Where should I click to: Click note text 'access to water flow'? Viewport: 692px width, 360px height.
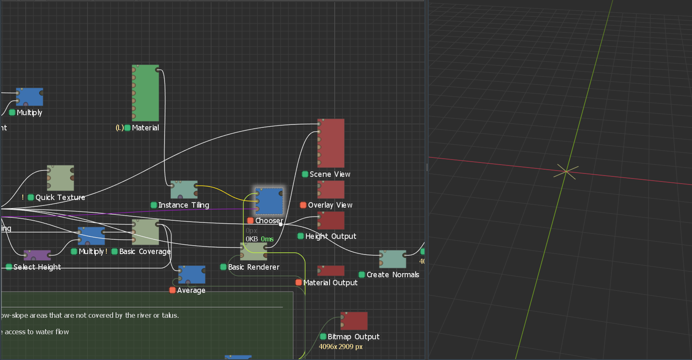[x=37, y=332]
